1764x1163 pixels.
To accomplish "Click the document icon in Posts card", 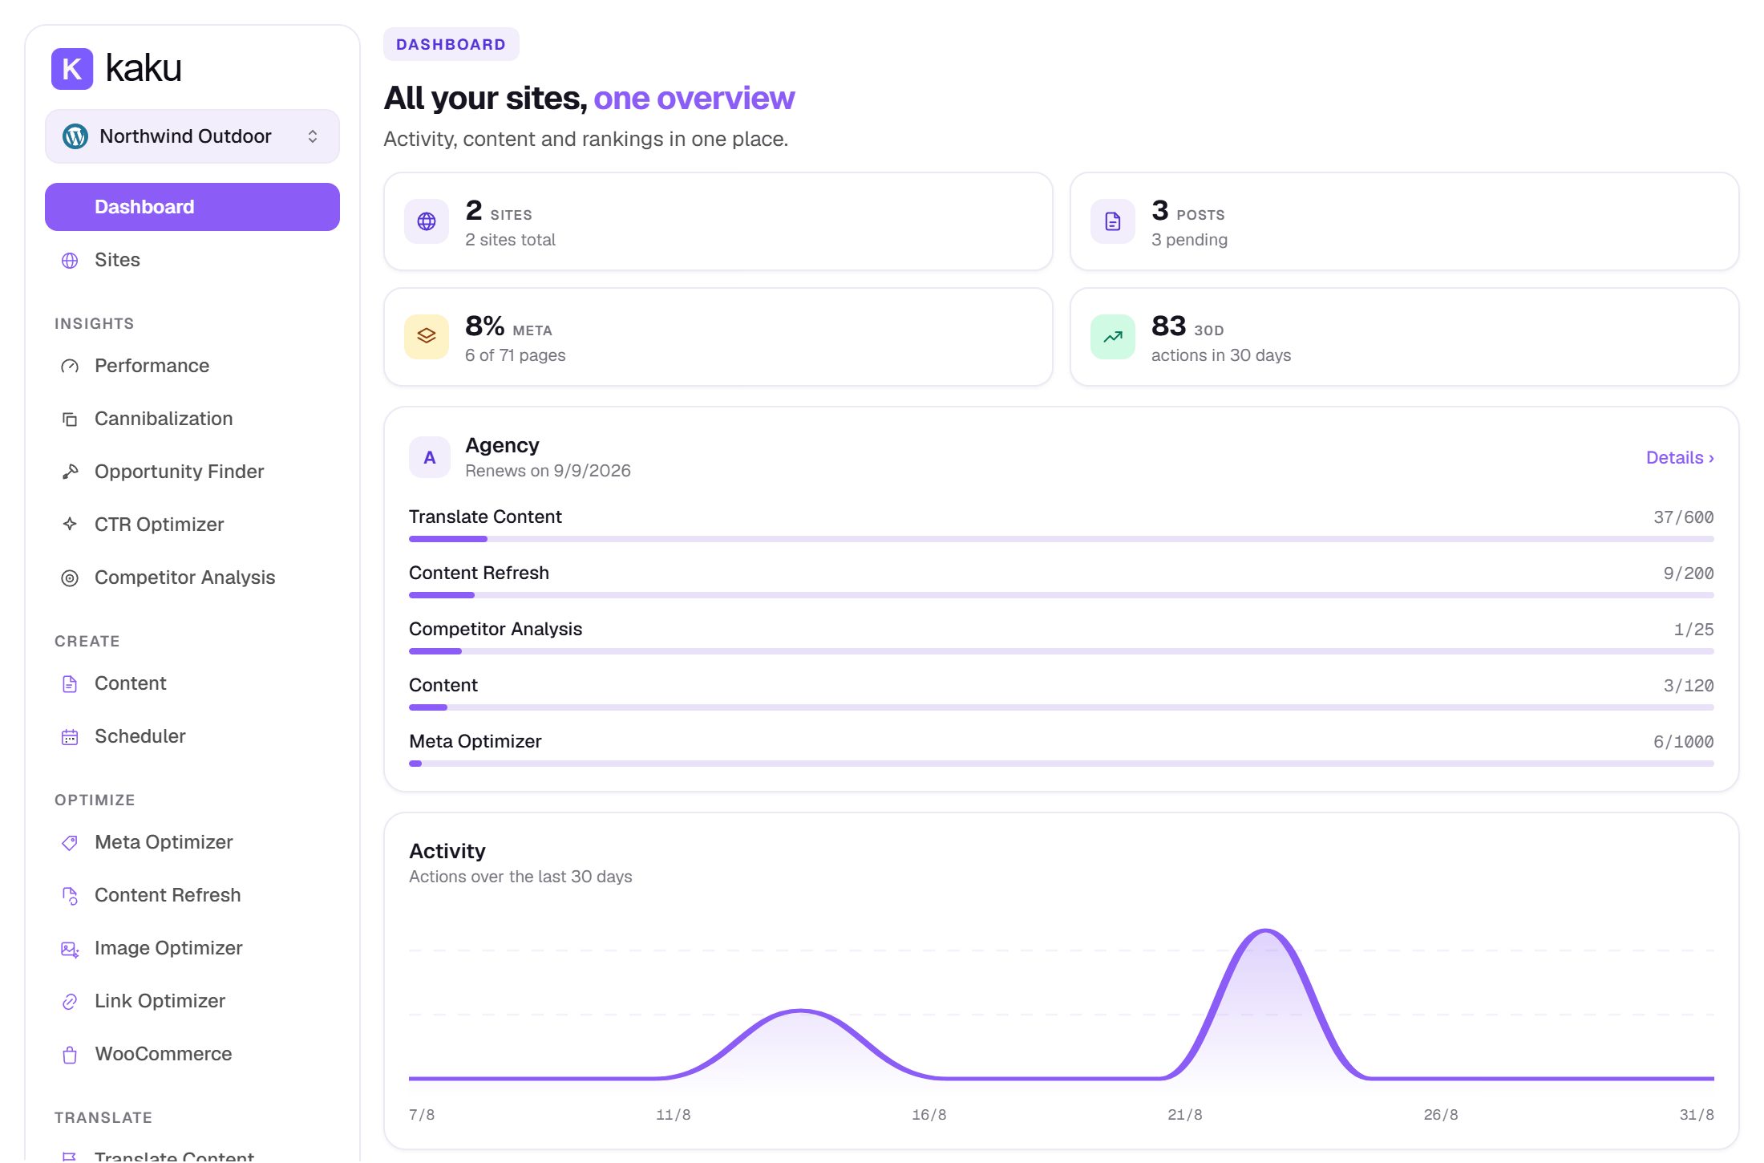I will 1113,221.
